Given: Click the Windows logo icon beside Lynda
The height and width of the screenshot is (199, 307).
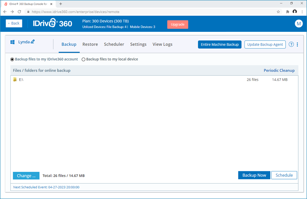Looking at the screenshot, I should click(13, 42).
